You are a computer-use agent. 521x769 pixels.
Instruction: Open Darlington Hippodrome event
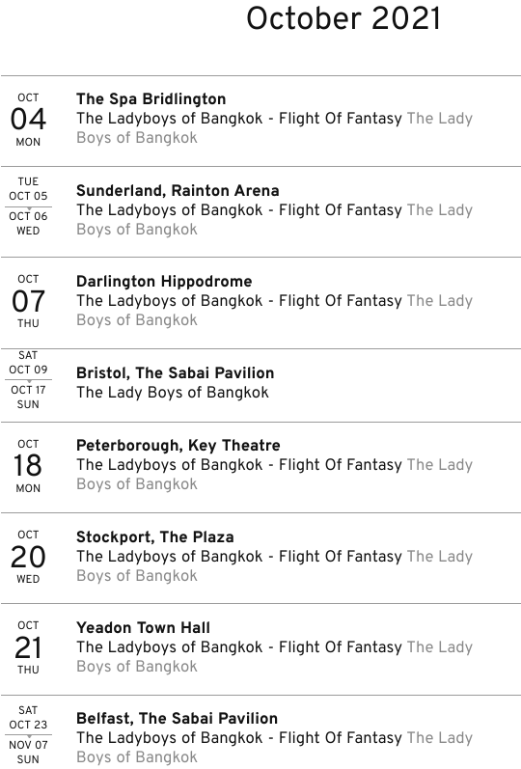coord(164,282)
